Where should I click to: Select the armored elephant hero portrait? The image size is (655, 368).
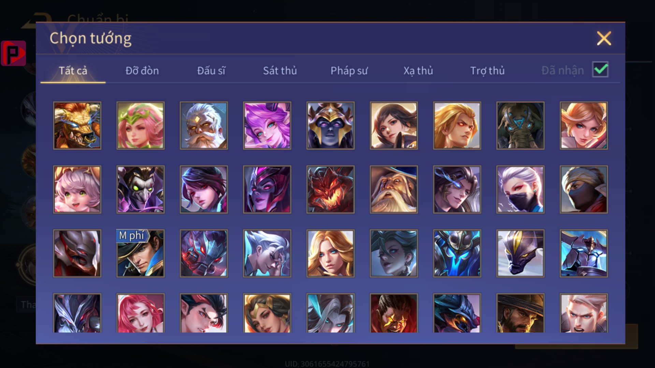click(x=520, y=126)
